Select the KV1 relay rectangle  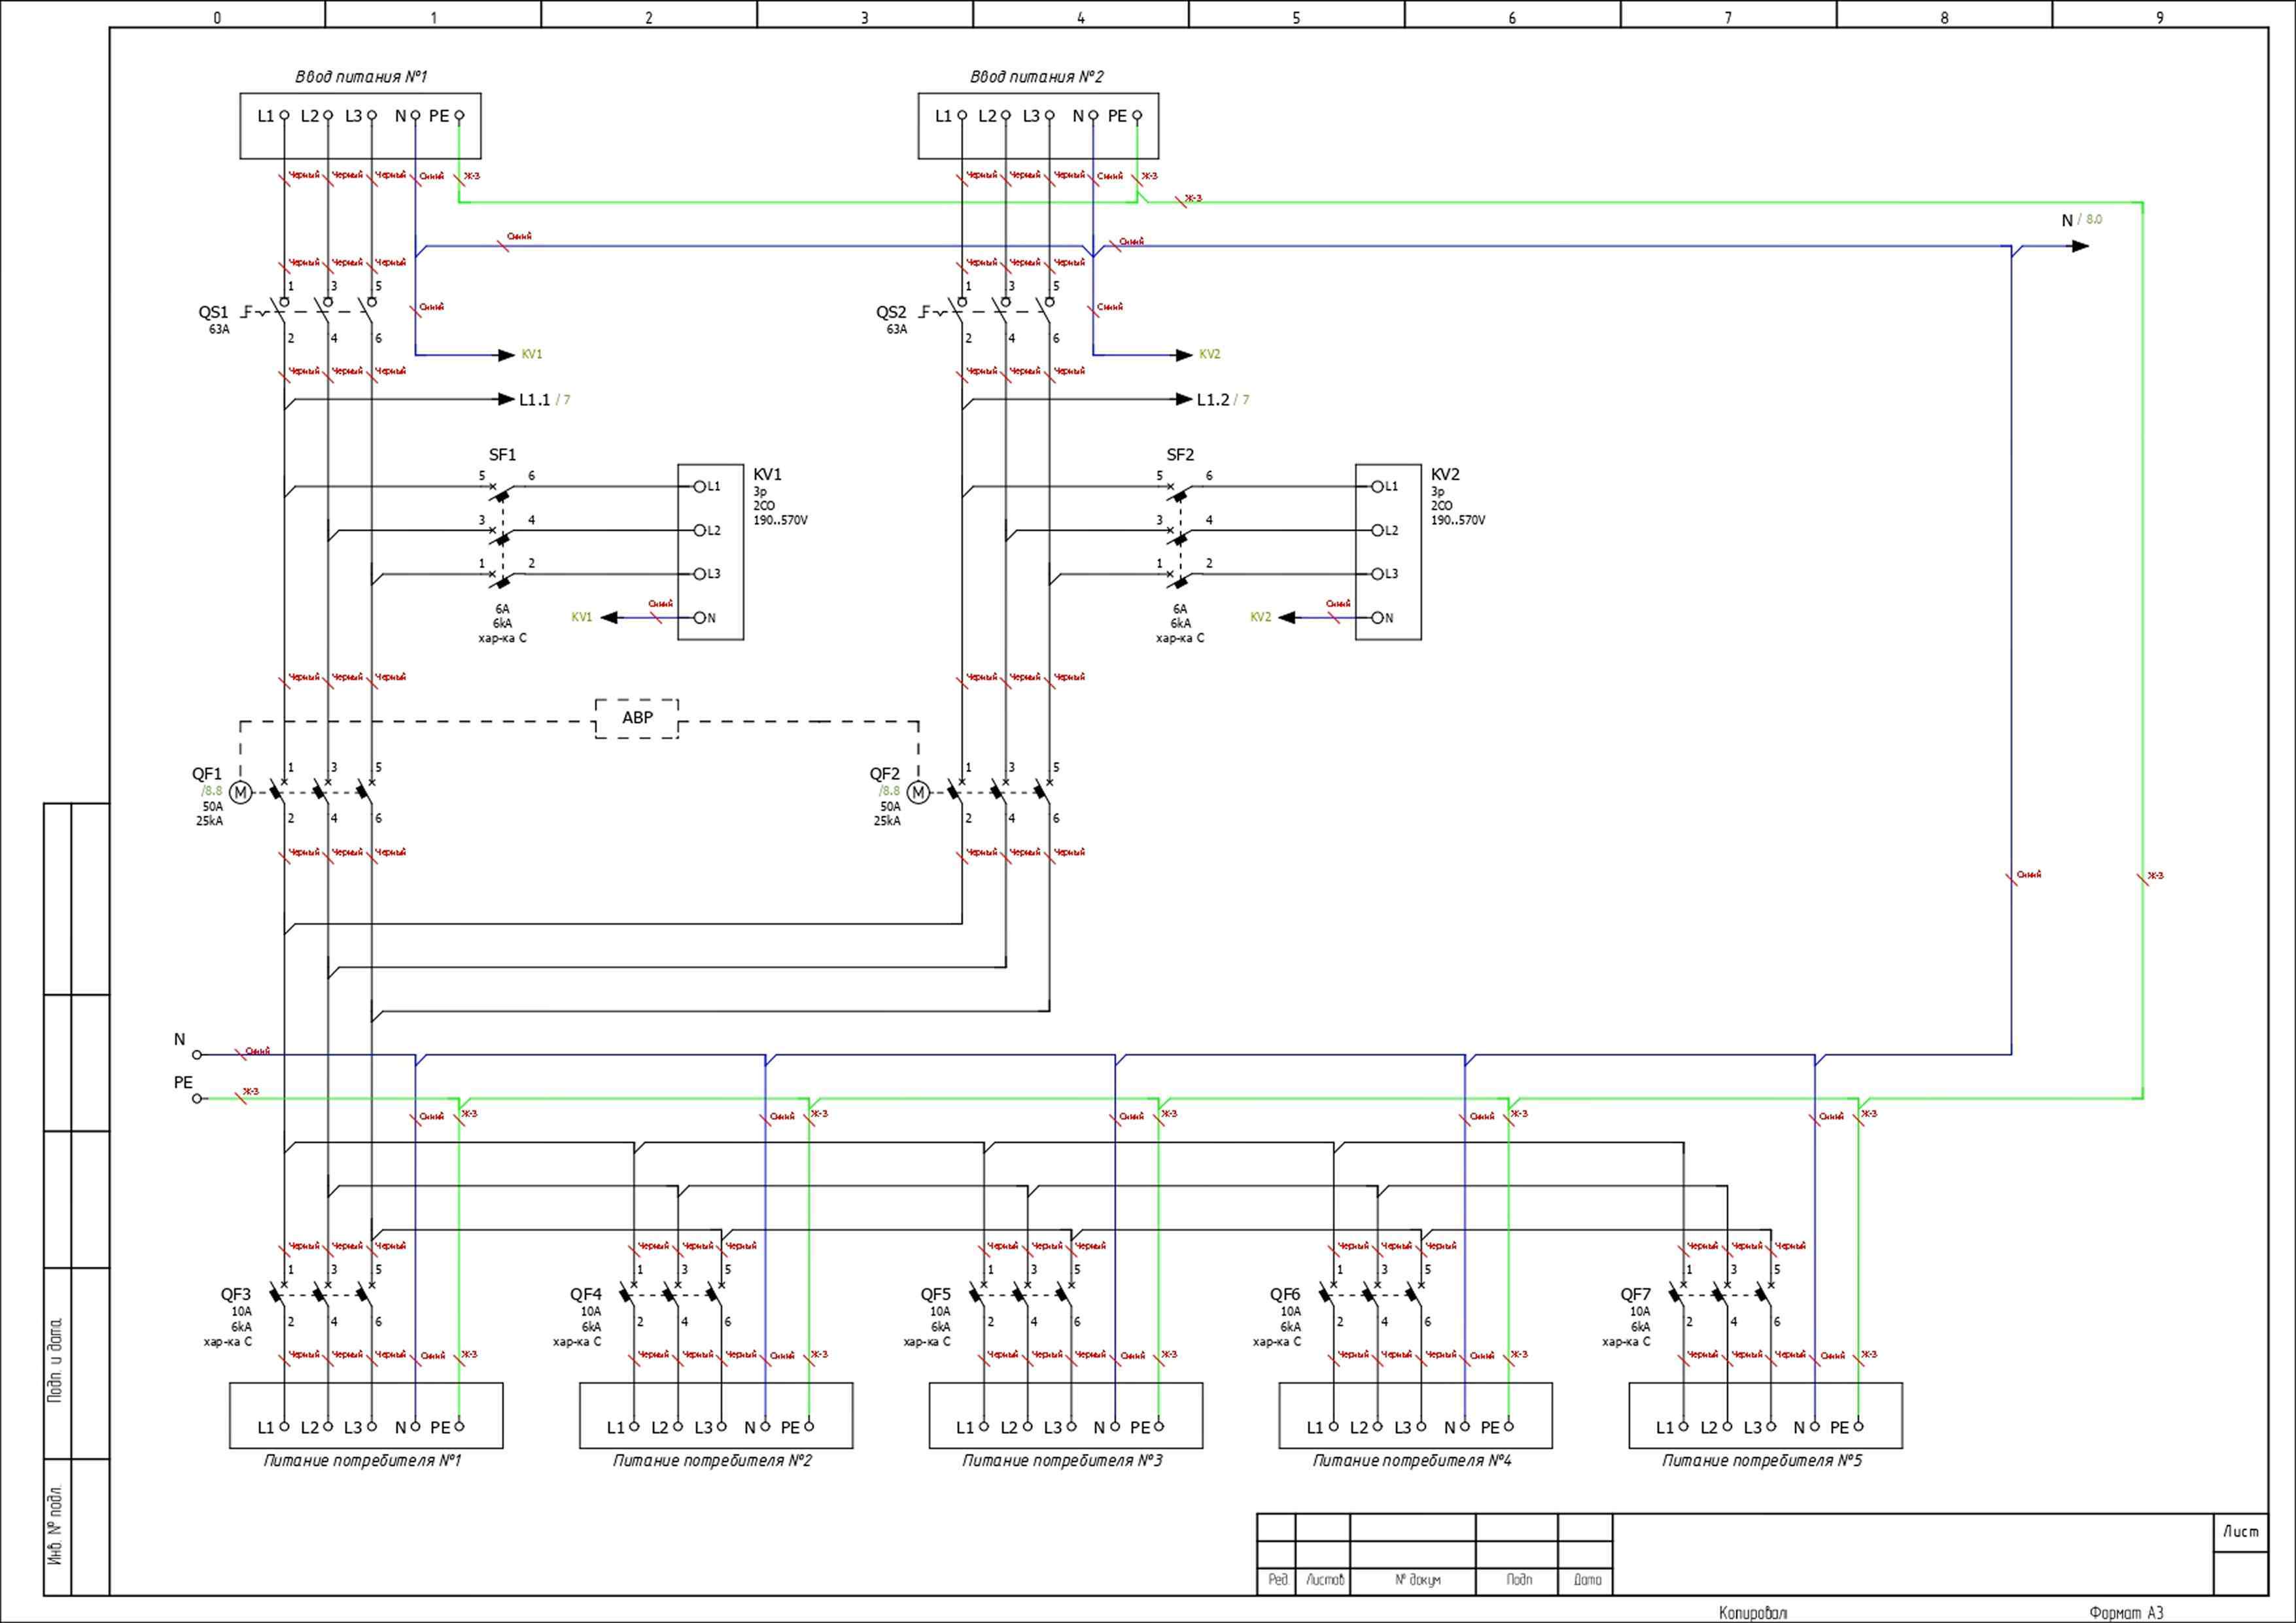click(710, 552)
